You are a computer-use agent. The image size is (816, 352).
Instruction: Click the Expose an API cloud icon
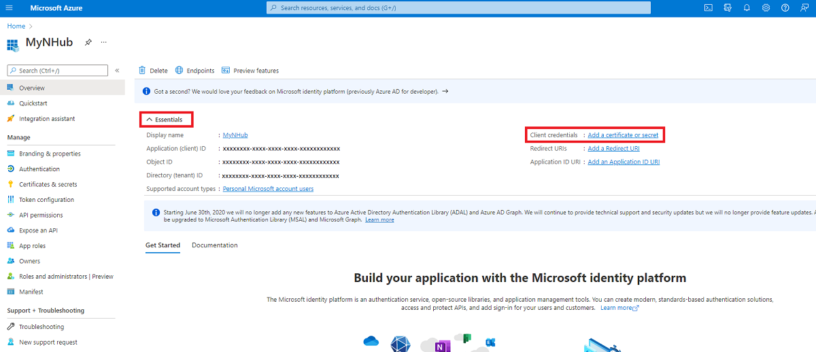point(11,230)
